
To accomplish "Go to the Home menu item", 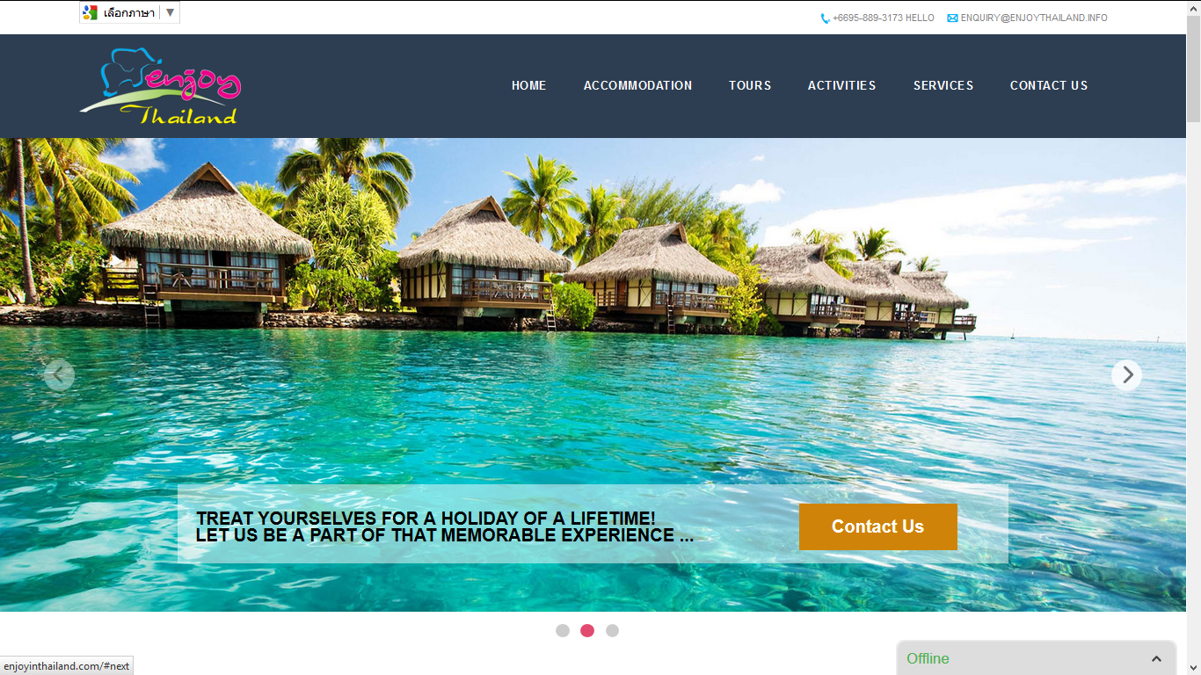I will pyautogui.click(x=528, y=85).
